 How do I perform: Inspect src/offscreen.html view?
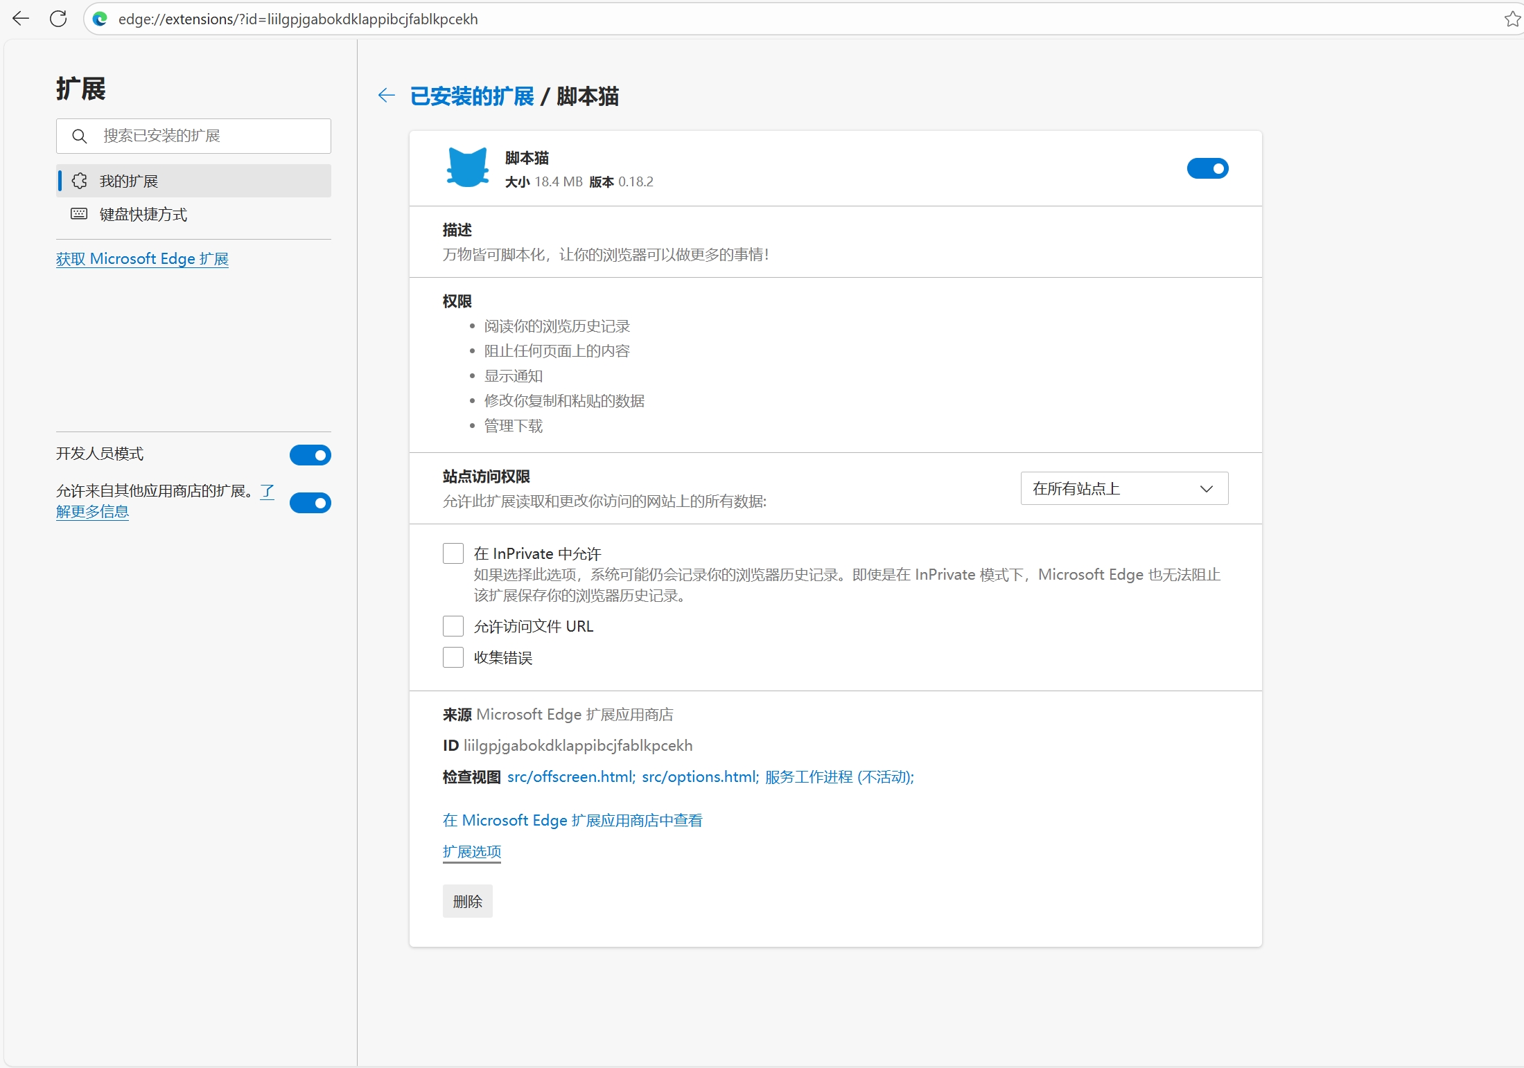point(571,777)
